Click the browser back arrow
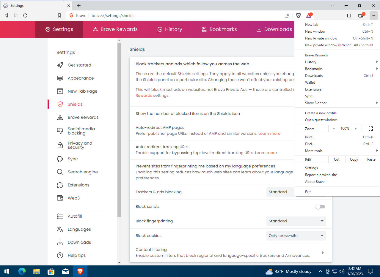This screenshot has width=380, height=277. [6, 15]
